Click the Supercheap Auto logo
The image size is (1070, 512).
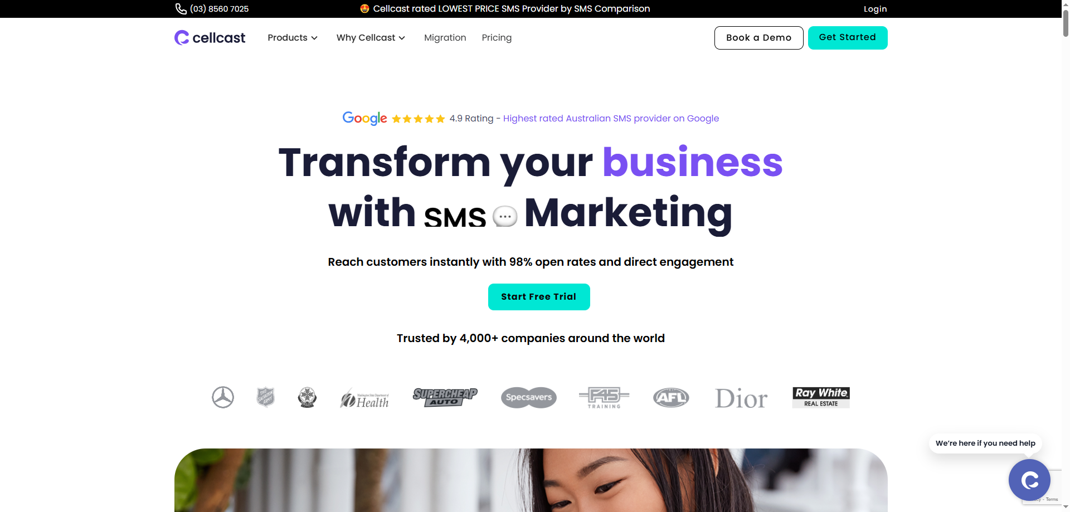click(445, 397)
